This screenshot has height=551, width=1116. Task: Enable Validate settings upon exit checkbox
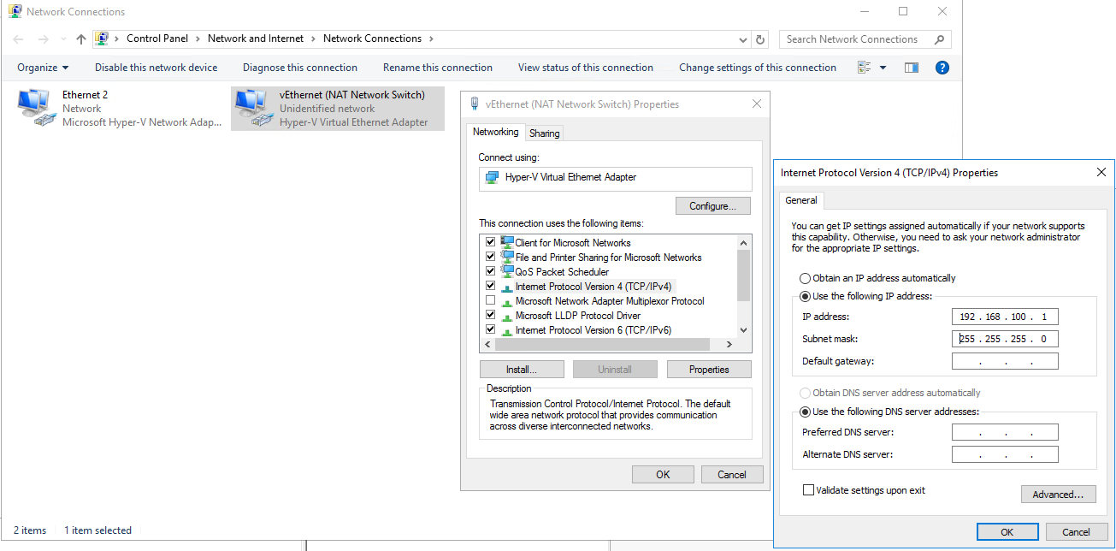click(808, 490)
